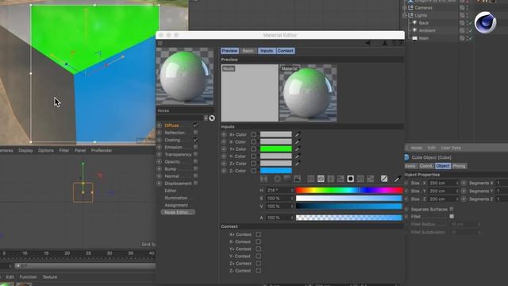Viewport: 508px width, 286px height.
Task: Open the Assignment settings
Action: tap(176, 205)
